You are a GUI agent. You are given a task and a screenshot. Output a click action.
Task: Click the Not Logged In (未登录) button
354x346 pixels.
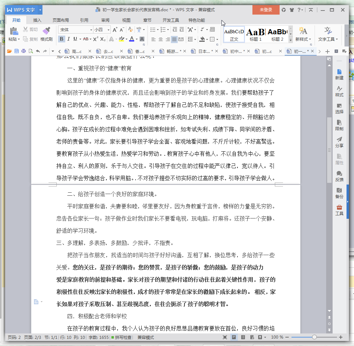pyautogui.click(x=266, y=10)
